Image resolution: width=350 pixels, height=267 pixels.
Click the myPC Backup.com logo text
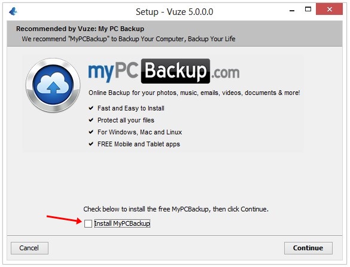pyautogui.click(x=164, y=71)
